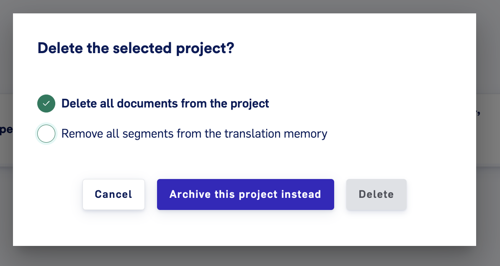Confirm with the grey Delete button
The image size is (500, 266).
376,194
